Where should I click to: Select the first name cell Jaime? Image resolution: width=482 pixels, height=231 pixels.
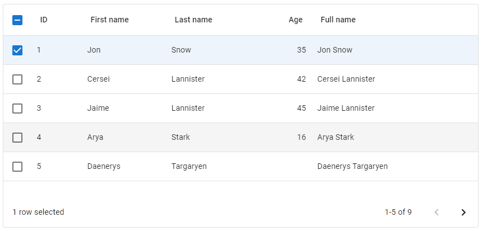pos(98,109)
